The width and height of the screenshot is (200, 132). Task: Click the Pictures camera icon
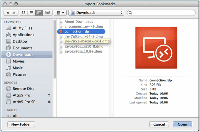(9, 74)
